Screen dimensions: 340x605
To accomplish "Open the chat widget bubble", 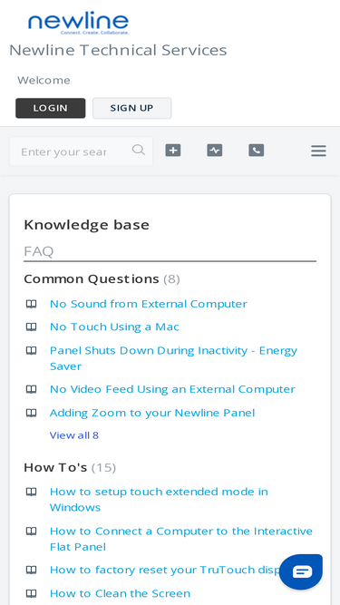I will point(301,571).
